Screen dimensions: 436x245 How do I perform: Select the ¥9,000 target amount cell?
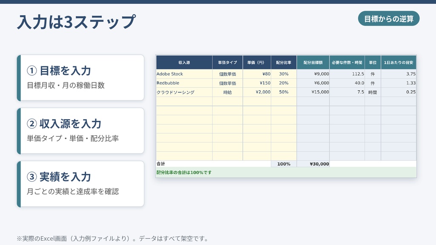(x=313, y=74)
